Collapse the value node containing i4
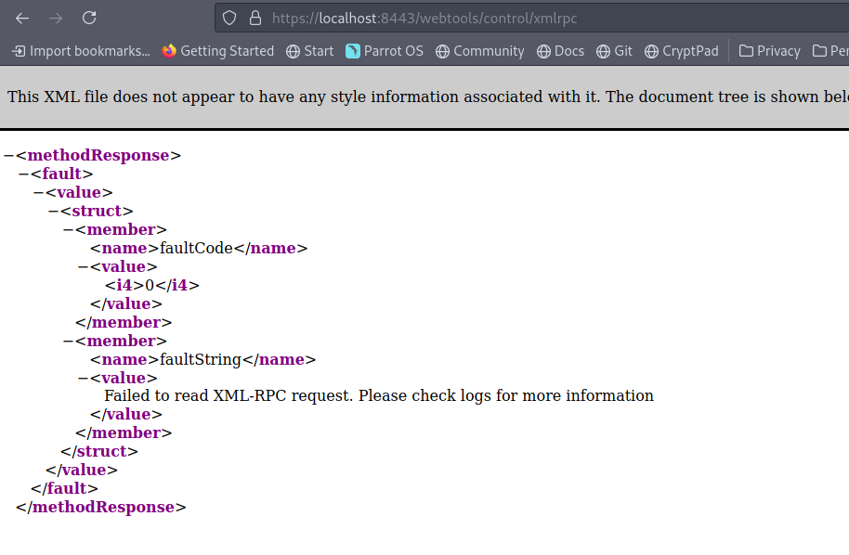The image size is (849, 555). 83,267
